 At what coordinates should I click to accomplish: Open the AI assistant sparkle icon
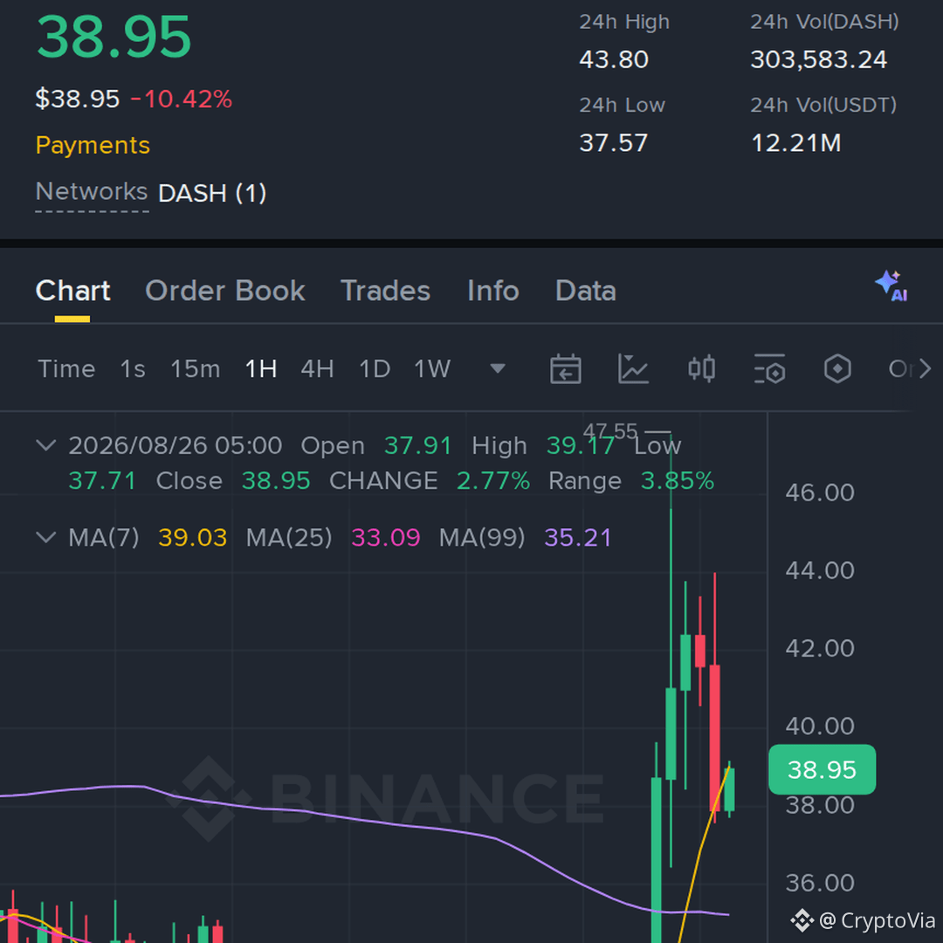(891, 286)
